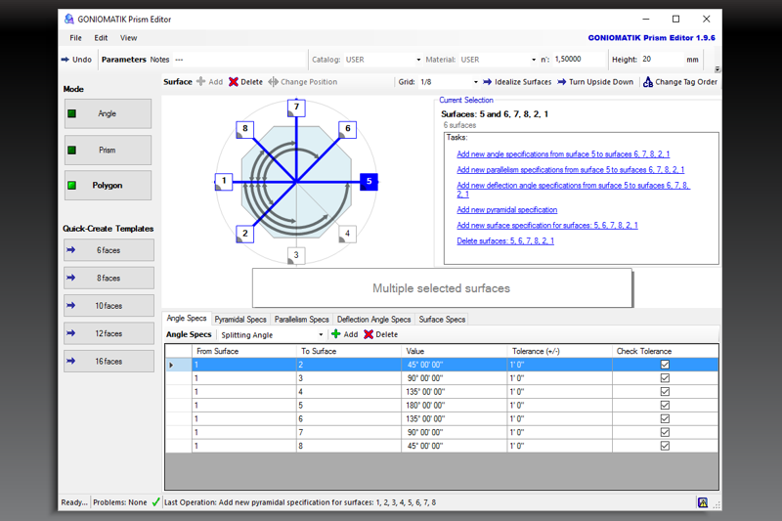Click the 180° 00' 00" value cell

click(454, 406)
